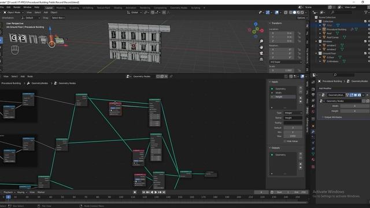The width and height of the screenshot is (370, 208).
Task: Play timeline animation in reverse
Action: click(151, 192)
